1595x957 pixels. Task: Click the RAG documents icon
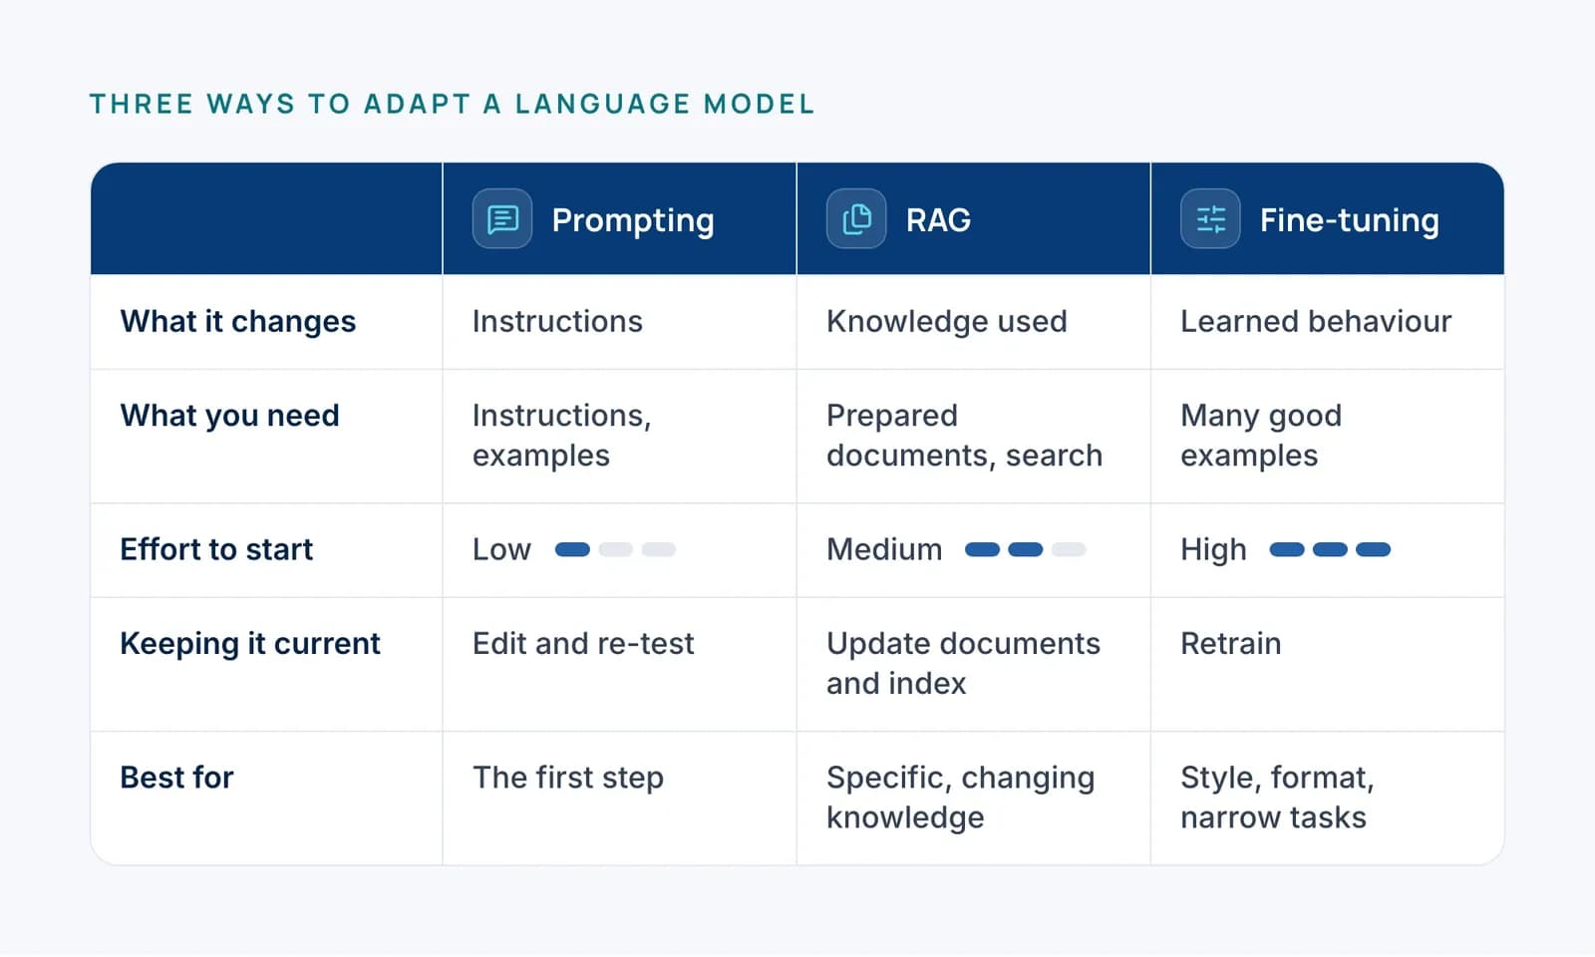[856, 218]
